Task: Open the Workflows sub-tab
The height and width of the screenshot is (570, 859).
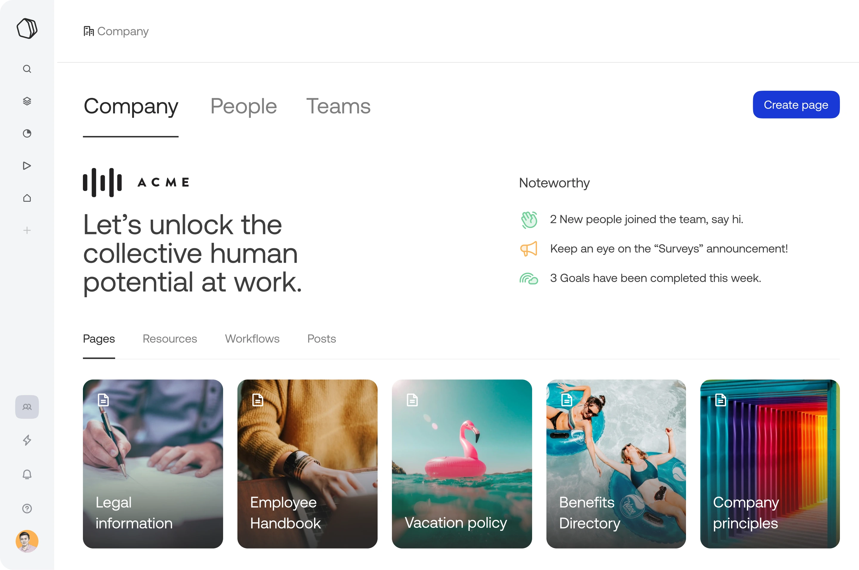Action: [x=252, y=339]
